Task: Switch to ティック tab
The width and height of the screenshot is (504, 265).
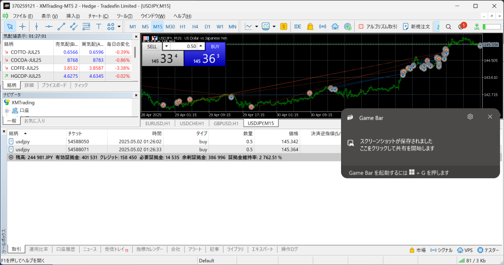Action: coord(81,85)
